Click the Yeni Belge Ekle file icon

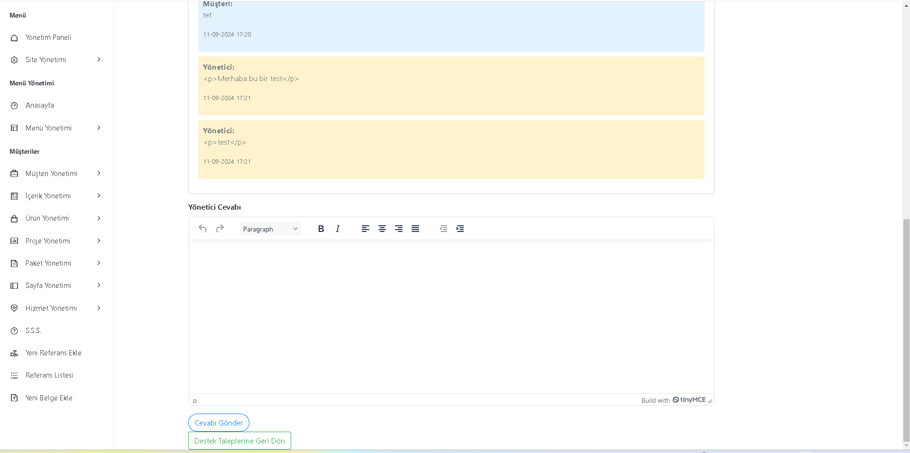tap(14, 398)
